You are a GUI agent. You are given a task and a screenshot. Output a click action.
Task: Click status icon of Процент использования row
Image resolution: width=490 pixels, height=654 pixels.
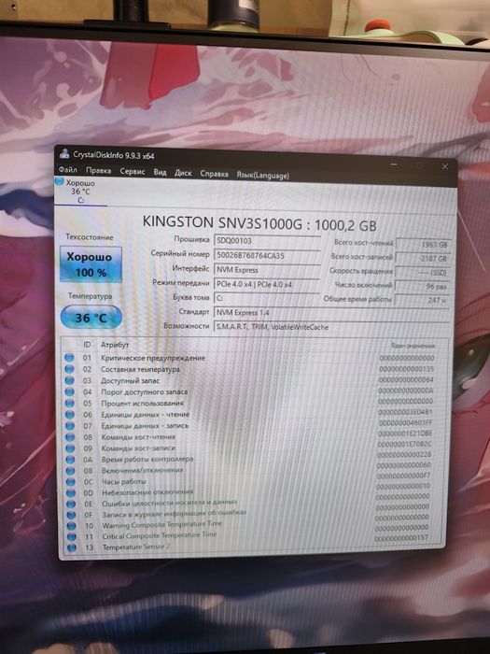click(70, 403)
